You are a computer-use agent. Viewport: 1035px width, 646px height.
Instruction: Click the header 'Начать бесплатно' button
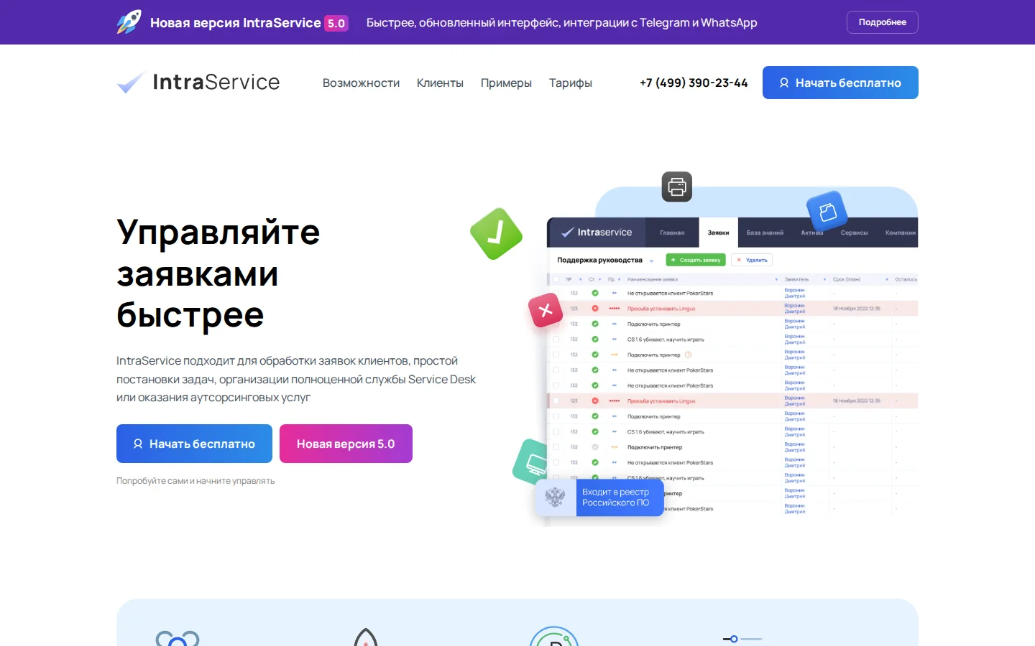point(840,83)
